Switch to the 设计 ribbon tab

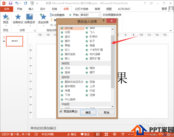[x=43, y=9]
